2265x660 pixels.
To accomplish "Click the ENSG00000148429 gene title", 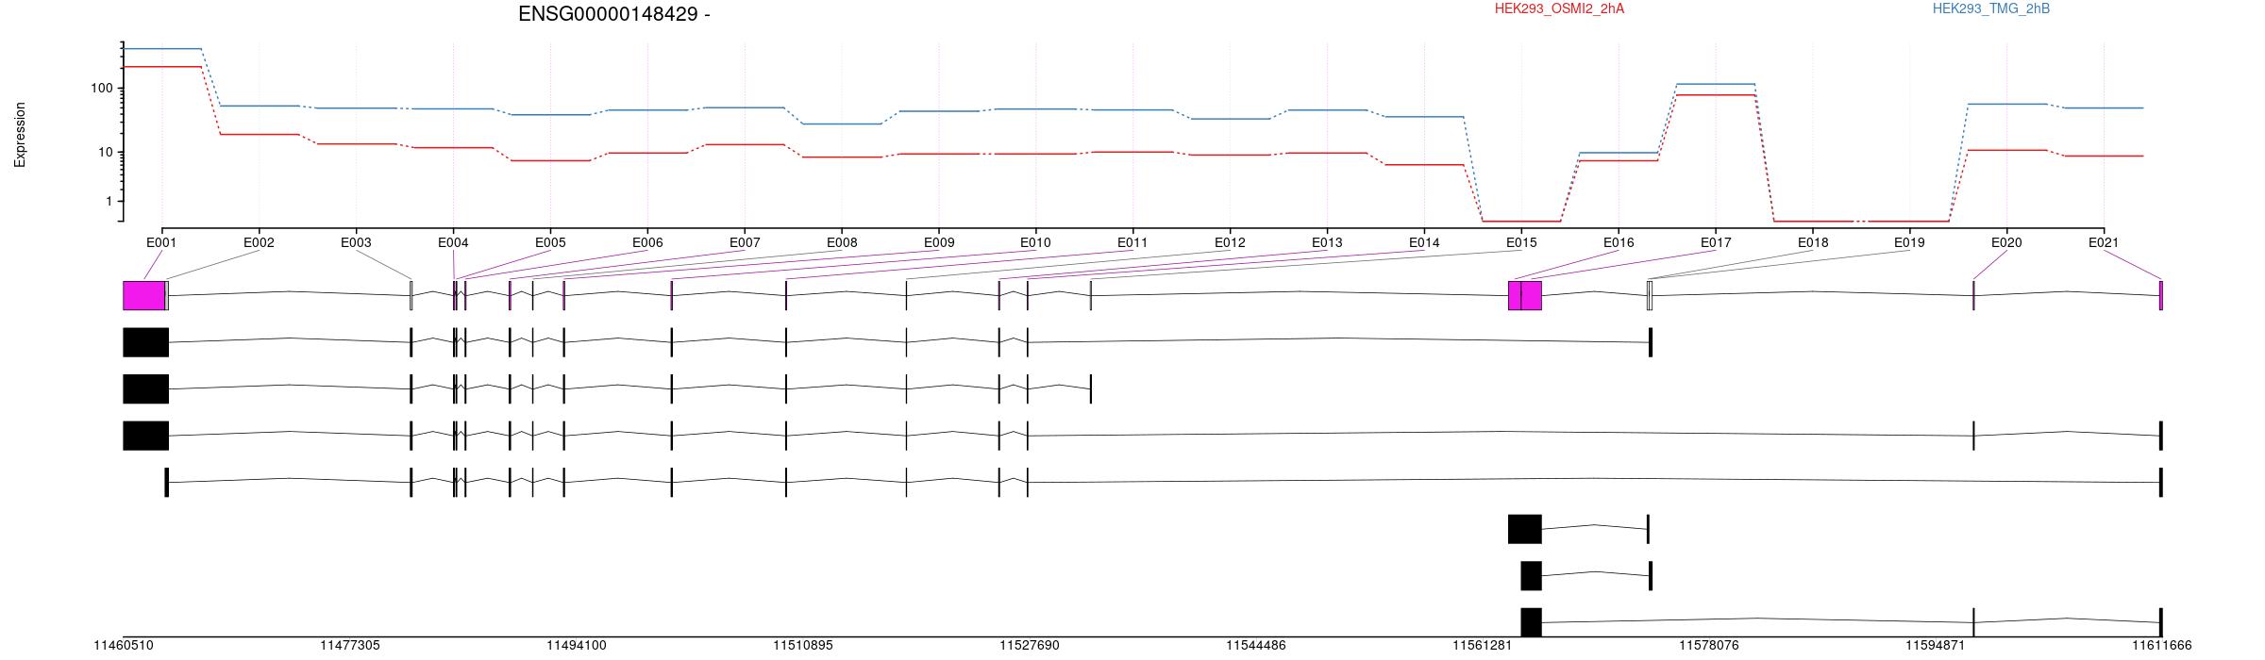I will (614, 14).
